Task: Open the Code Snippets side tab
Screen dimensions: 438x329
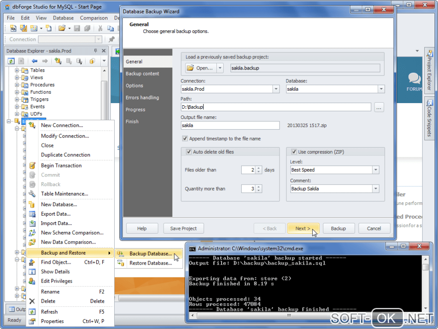Action: 429,118
